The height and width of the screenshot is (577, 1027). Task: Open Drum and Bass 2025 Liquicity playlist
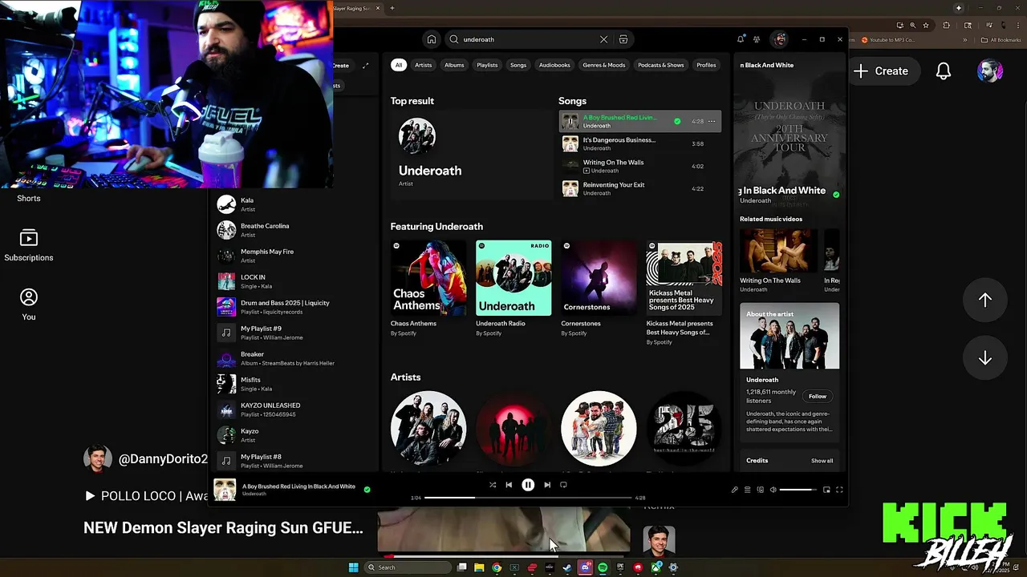(x=294, y=307)
